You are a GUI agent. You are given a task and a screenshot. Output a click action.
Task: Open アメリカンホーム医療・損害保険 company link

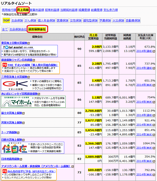pos(36,166)
